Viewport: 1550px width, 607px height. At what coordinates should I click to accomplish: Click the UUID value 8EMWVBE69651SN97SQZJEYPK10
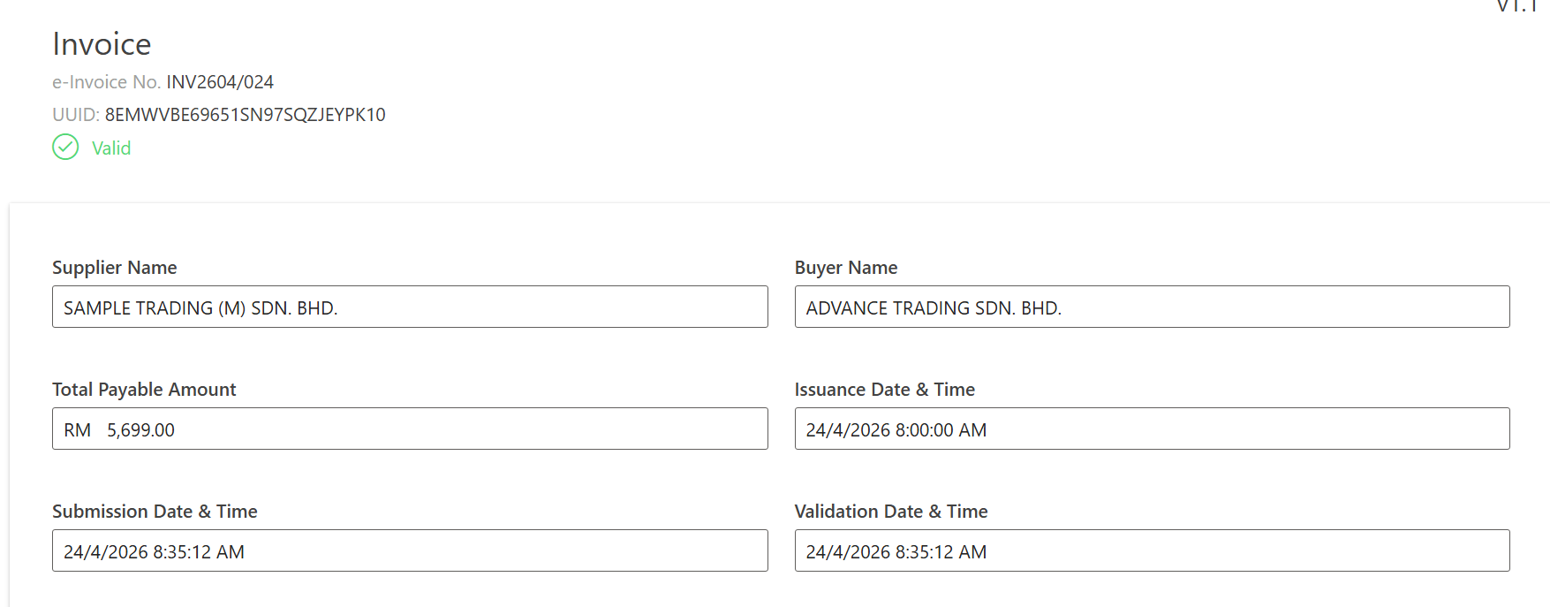245,115
